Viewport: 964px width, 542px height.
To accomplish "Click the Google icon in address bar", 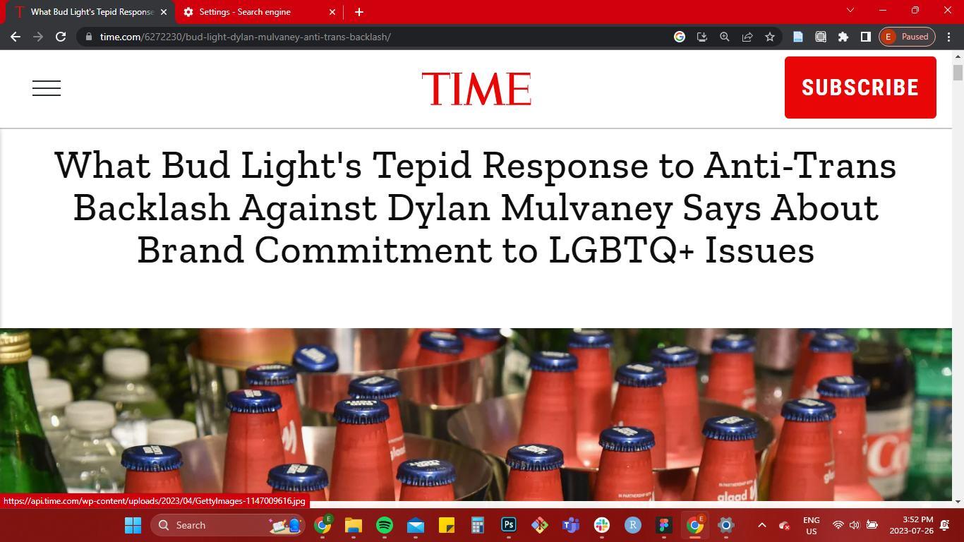I will click(680, 37).
